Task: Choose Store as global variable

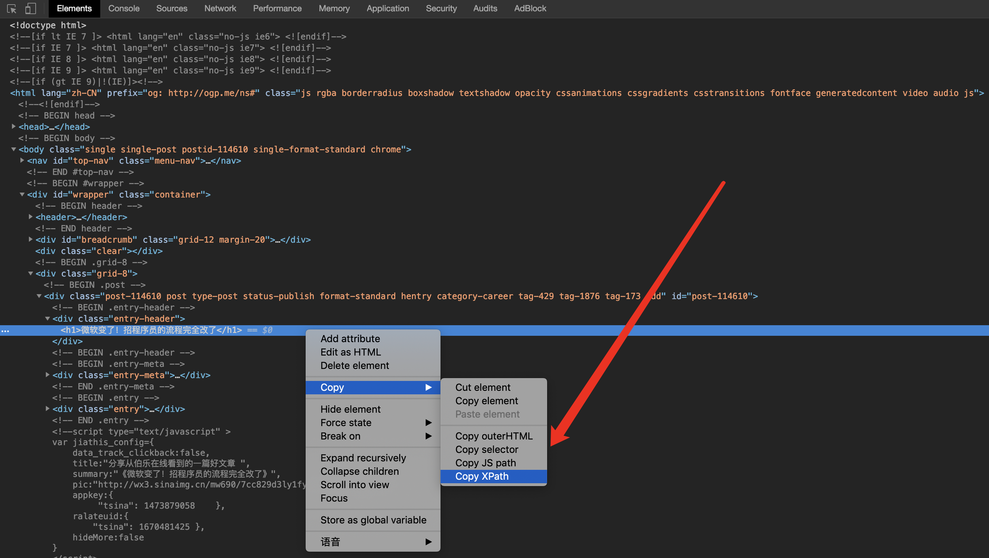Action: click(373, 520)
